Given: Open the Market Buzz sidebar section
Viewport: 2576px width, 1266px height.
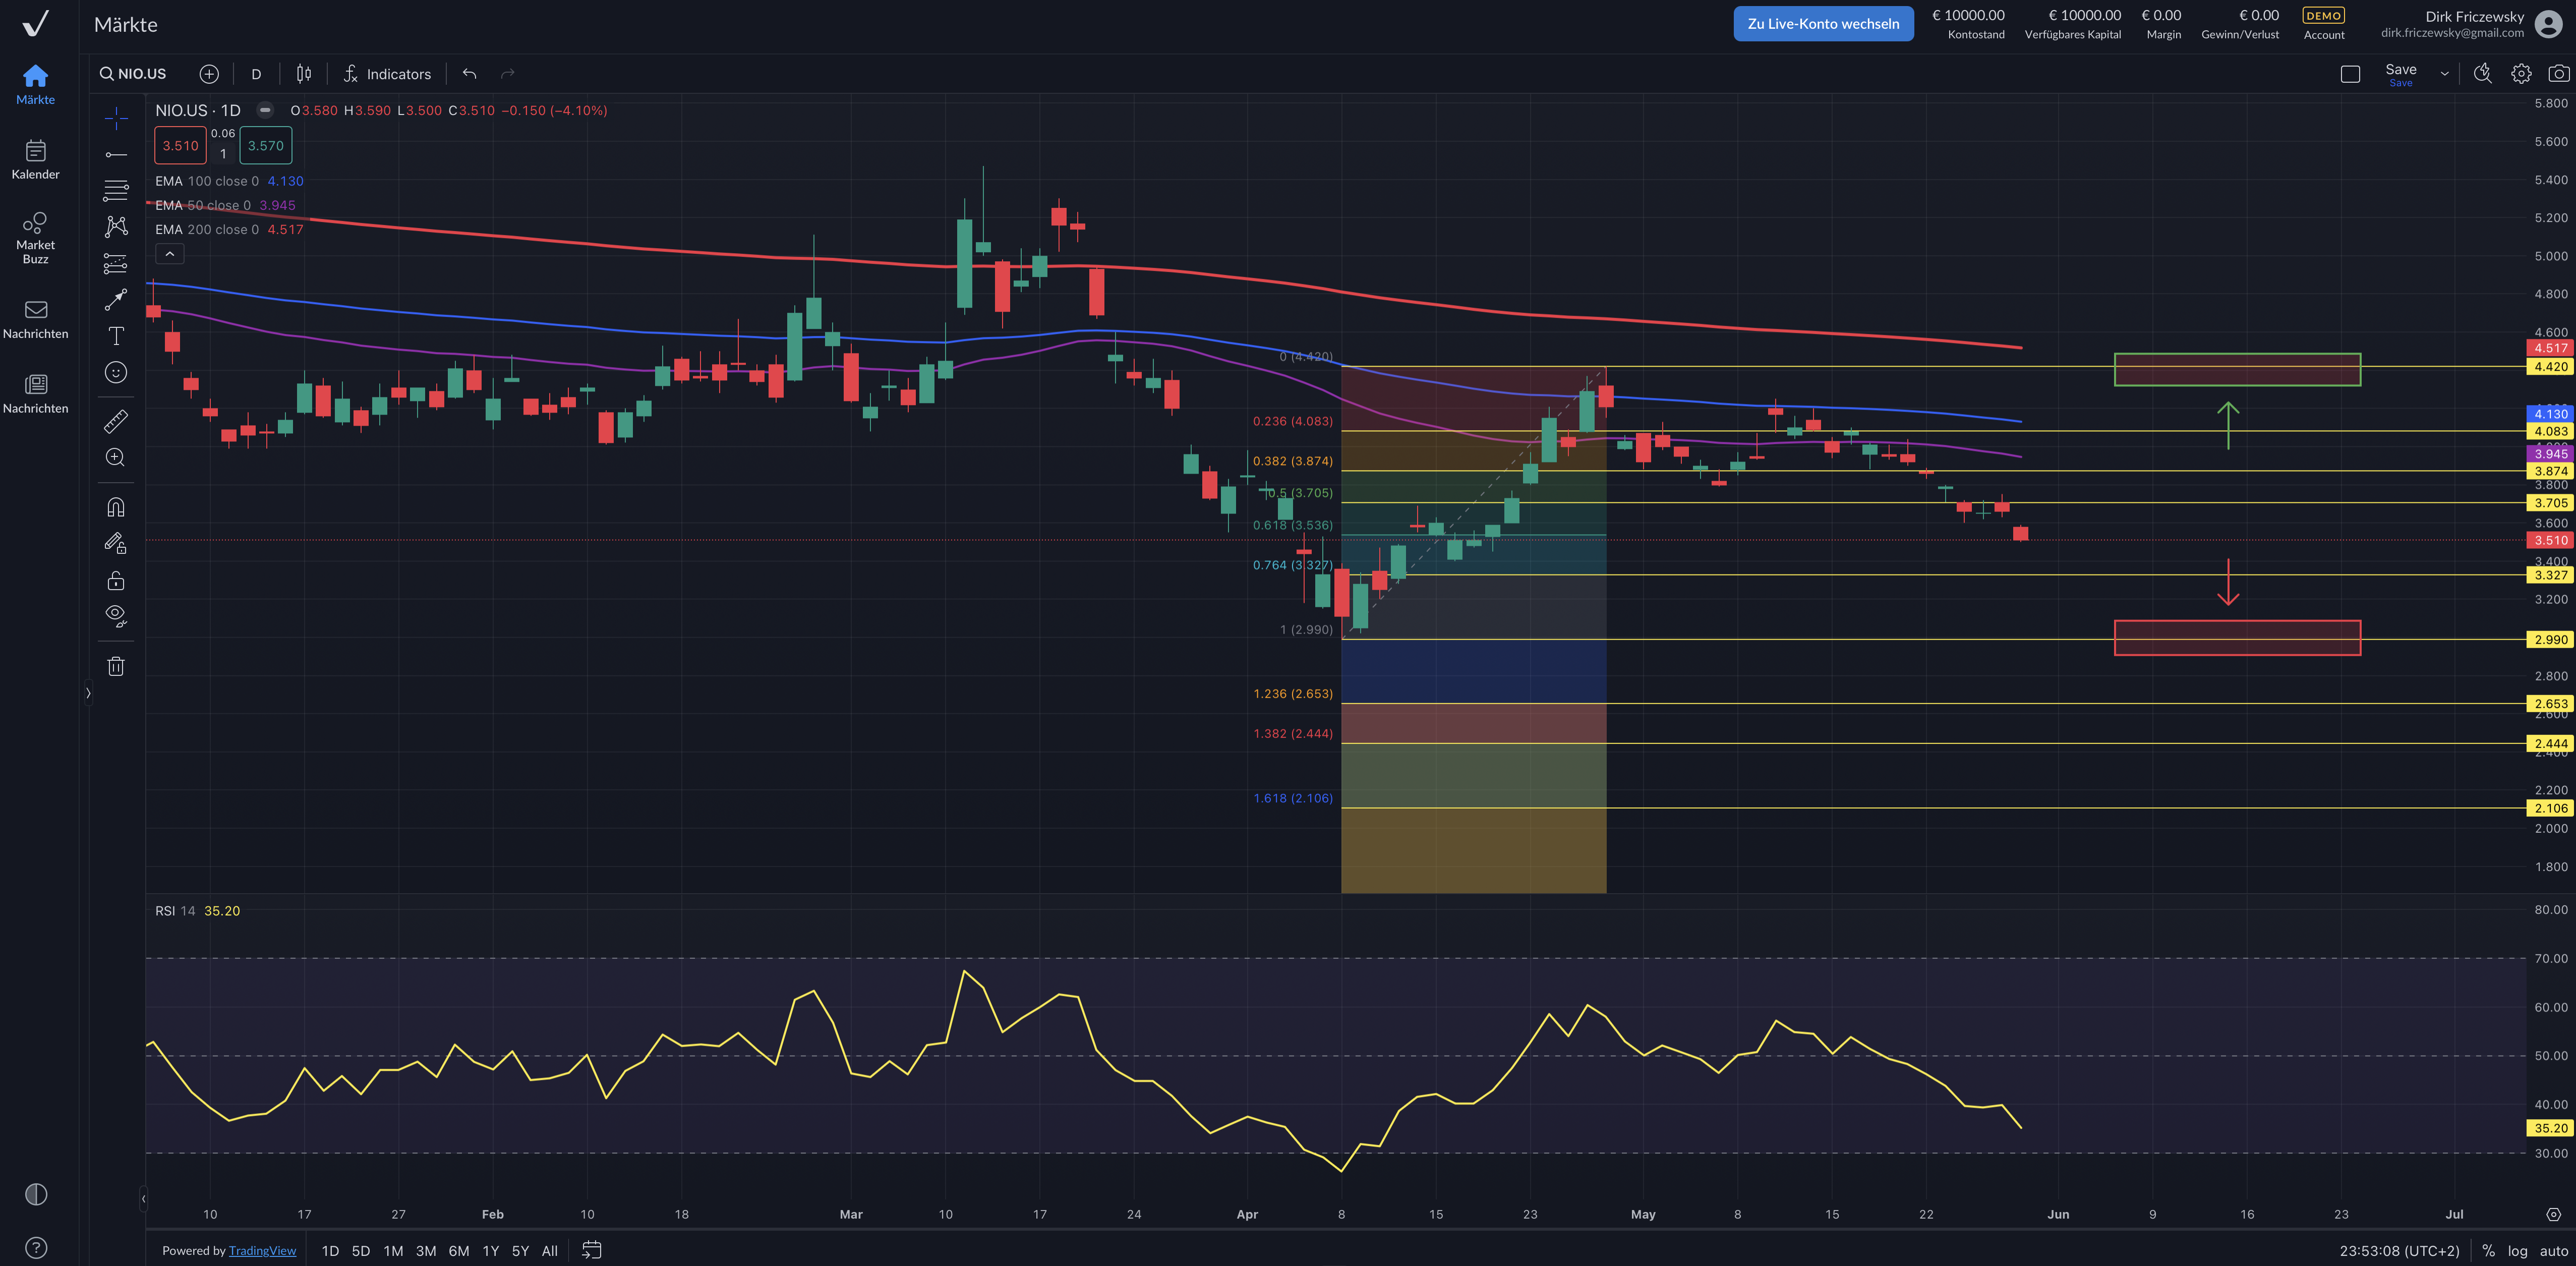Looking at the screenshot, I should [36, 237].
